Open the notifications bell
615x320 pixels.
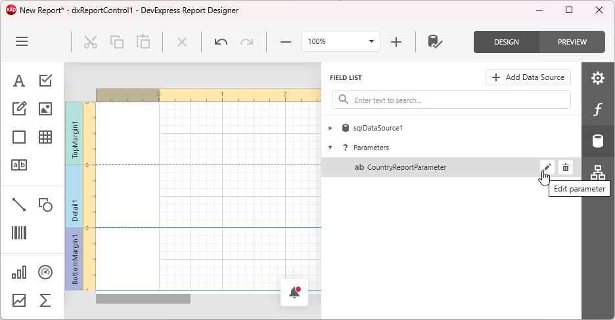click(294, 292)
